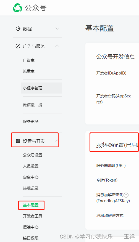139x242 pixels.
Task: Select the highlighted 基本配置 item
Action: 31,205
